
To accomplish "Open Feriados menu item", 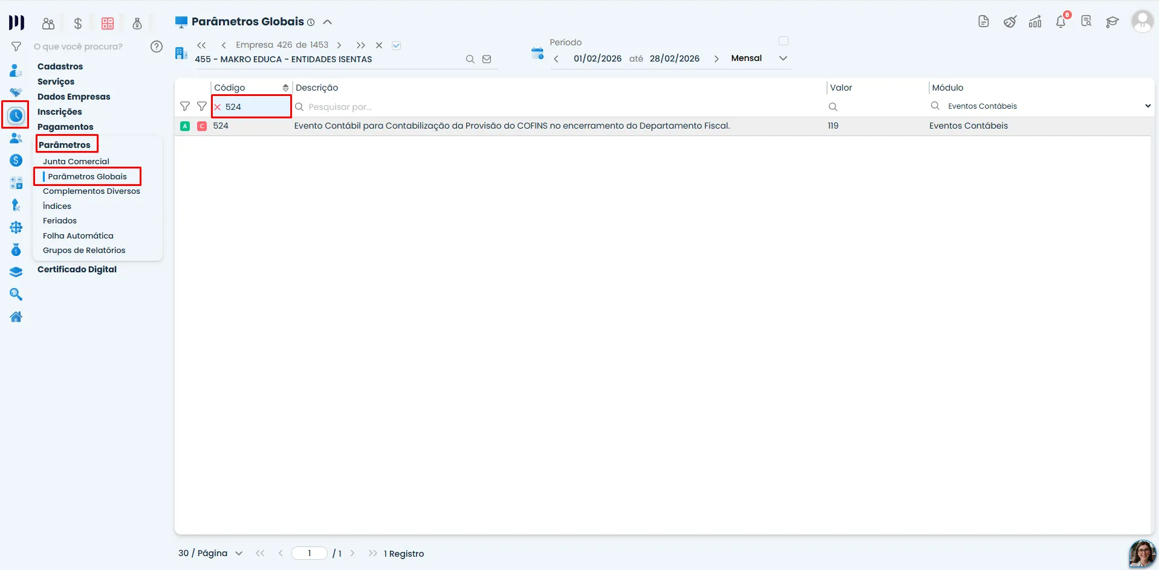I will (x=60, y=220).
